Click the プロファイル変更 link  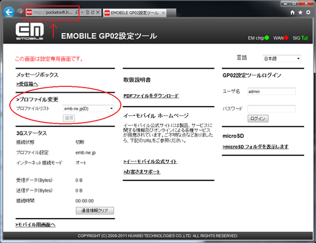[x=37, y=99]
